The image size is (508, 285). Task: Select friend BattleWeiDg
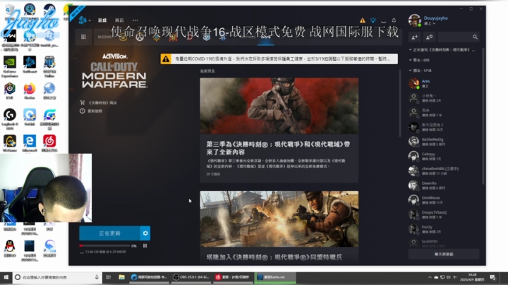[444, 142]
